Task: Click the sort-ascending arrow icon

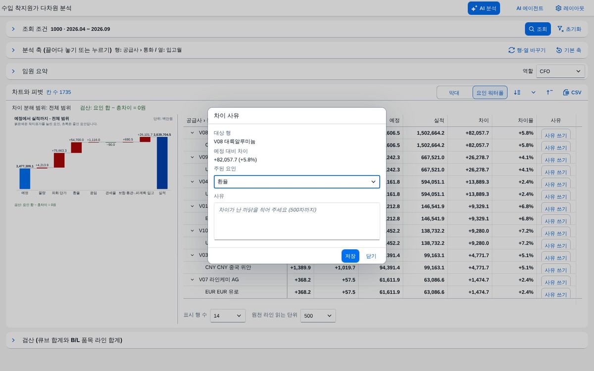Action: pos(549,93)
